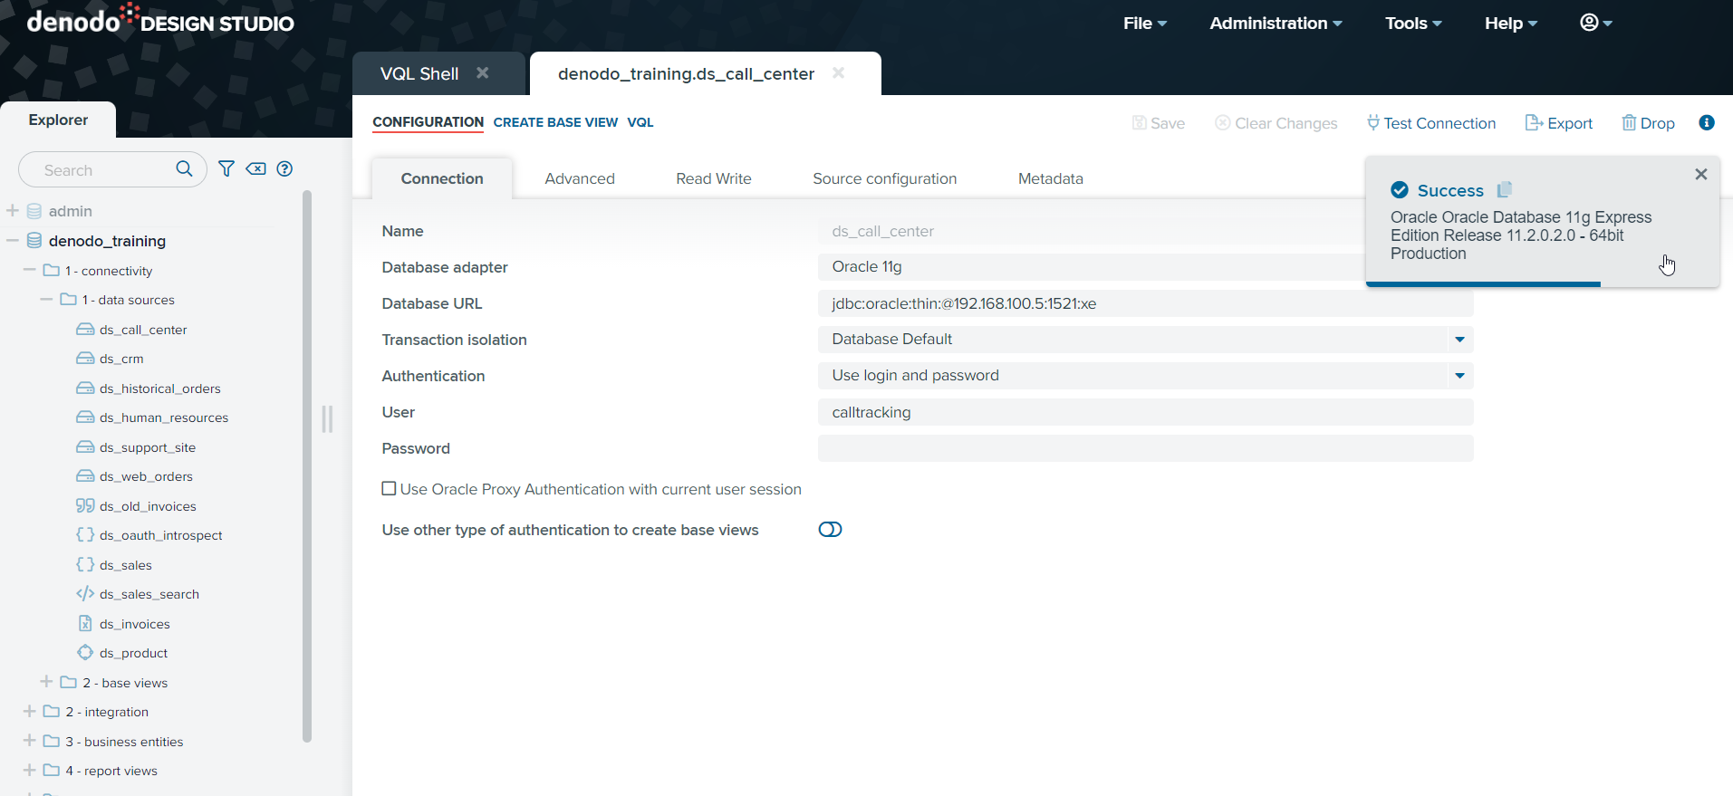Open the Transaction isolation dropdown
1733x796 pixels.
[1459, 340]
